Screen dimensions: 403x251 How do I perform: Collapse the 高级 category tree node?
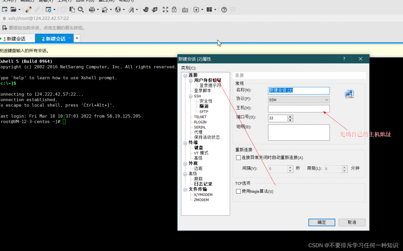point(185,174)
